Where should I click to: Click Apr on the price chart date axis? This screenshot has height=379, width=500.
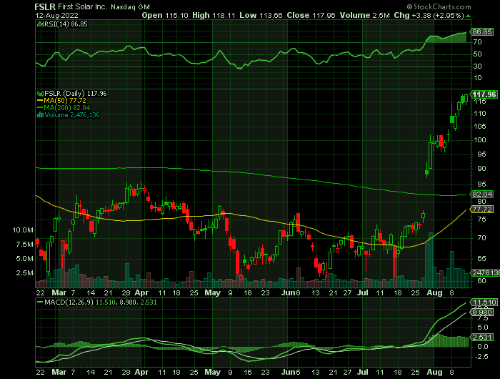(141, 292)
